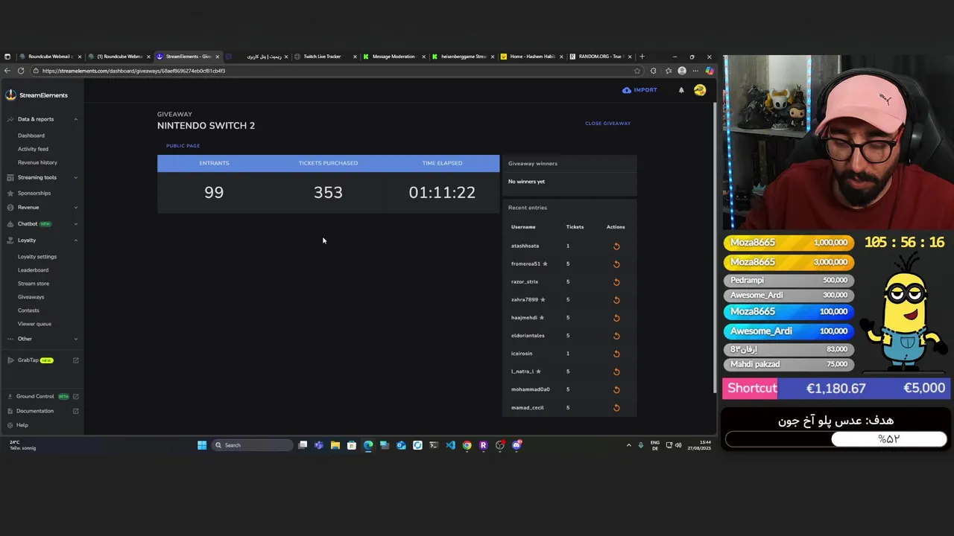
Task: Switch to the heisenberggame Stream tab
Action: (x=463, y=57)
